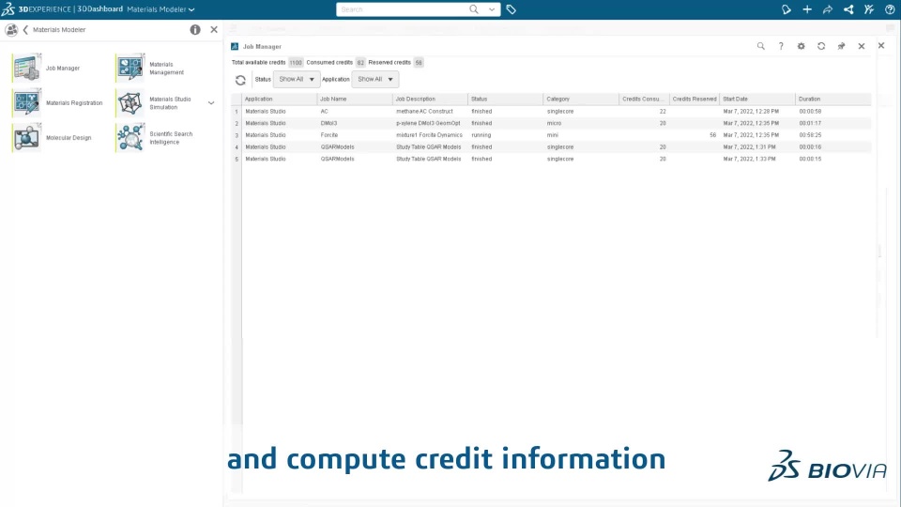Sort by Job Description column header
The width and height of the screenshot is (901, 507).
click(431, 99)
